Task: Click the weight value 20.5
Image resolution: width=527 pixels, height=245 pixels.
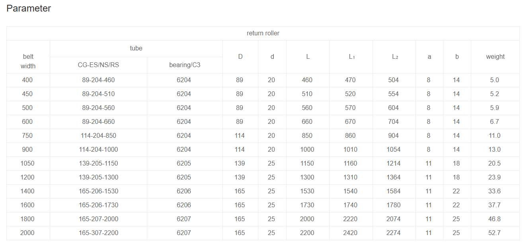Action: click(495, 164)
